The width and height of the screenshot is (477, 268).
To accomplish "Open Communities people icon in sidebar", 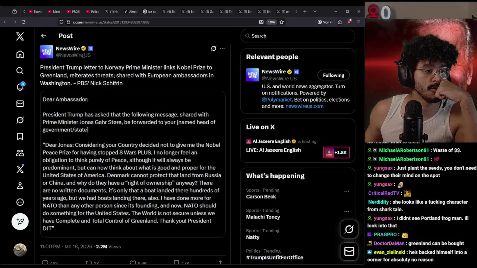I will (x=20, y=153).
